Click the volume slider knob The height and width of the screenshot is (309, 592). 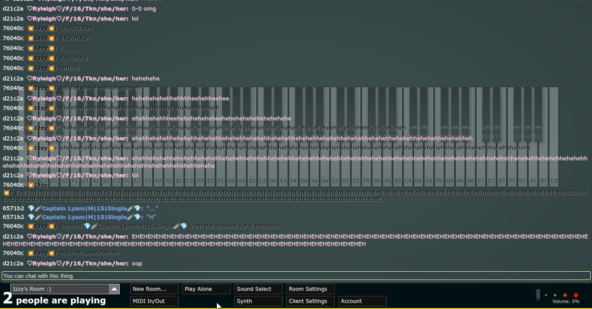click(x=538, y=295)
